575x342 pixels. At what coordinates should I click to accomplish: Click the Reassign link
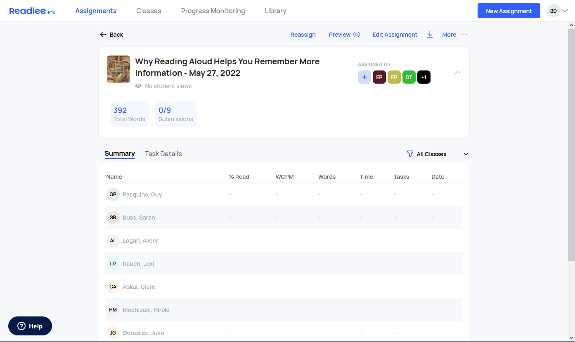303,35
